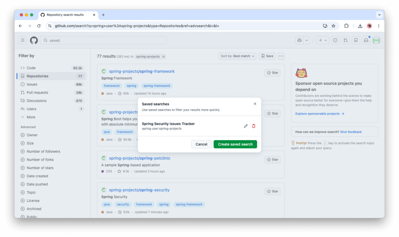Open the Issues icon in the header
Image resolution: width=399 pixels, height=237 pixels.
[x=335, y=40]
